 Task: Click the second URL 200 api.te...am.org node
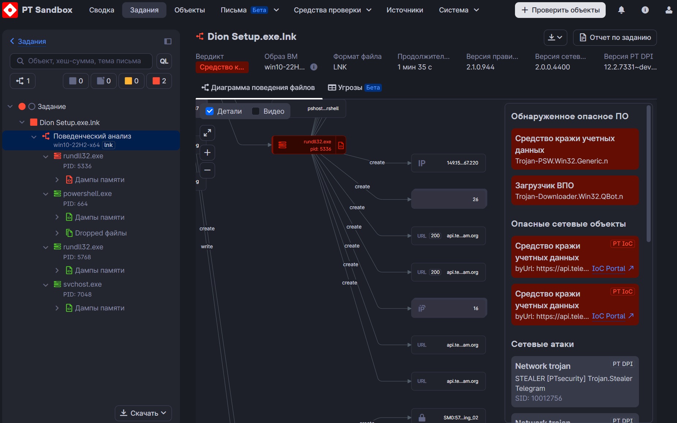pyautogui.click(x=448, y=272)
